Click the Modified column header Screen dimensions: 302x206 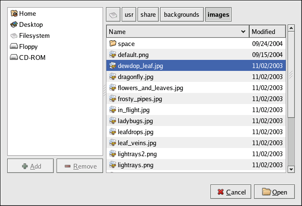[x=267, y=32]
